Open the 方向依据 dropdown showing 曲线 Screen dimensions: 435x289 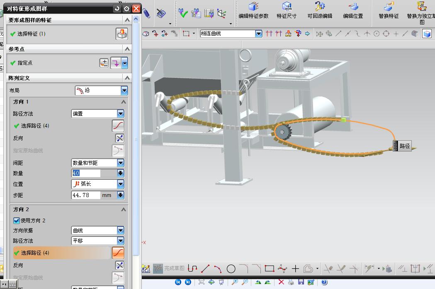pyautogui.click(x=97, y=230)
